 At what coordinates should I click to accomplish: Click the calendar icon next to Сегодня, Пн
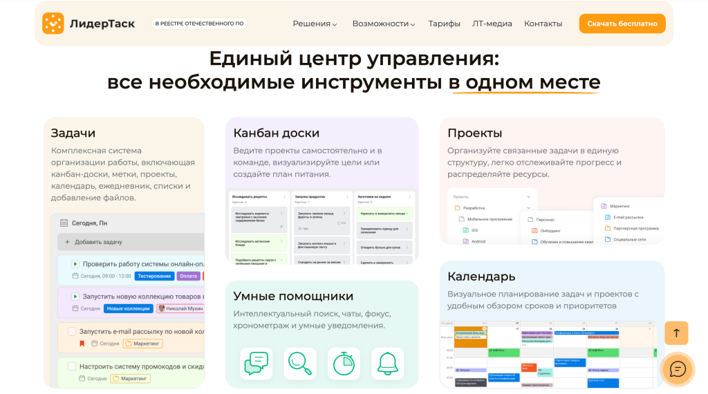tap(64, 223)
